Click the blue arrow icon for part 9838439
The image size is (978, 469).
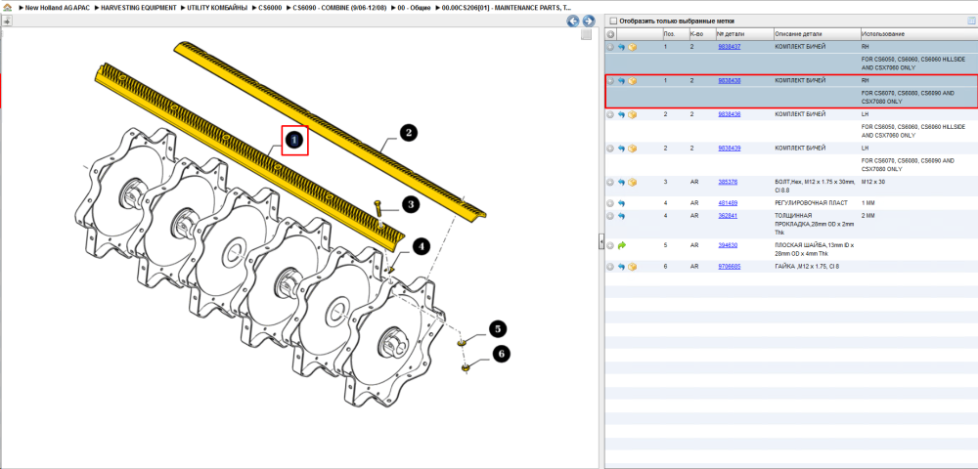click(x=621, y=149)
